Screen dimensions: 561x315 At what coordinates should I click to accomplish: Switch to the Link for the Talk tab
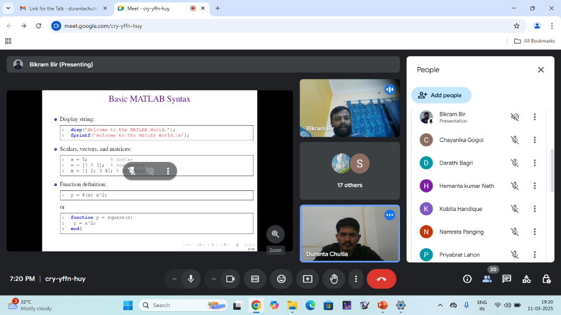(63, 8)
